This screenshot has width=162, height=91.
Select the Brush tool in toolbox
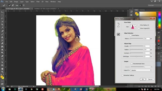click(x=2, y=34)
